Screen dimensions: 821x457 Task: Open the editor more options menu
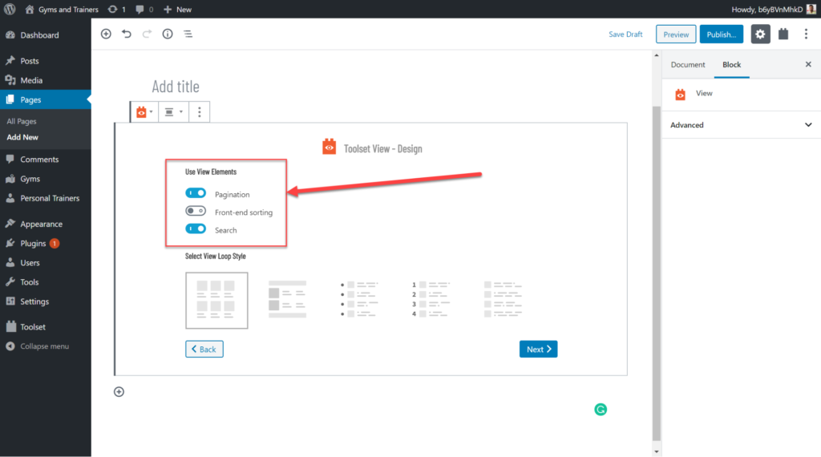[806, 34]
